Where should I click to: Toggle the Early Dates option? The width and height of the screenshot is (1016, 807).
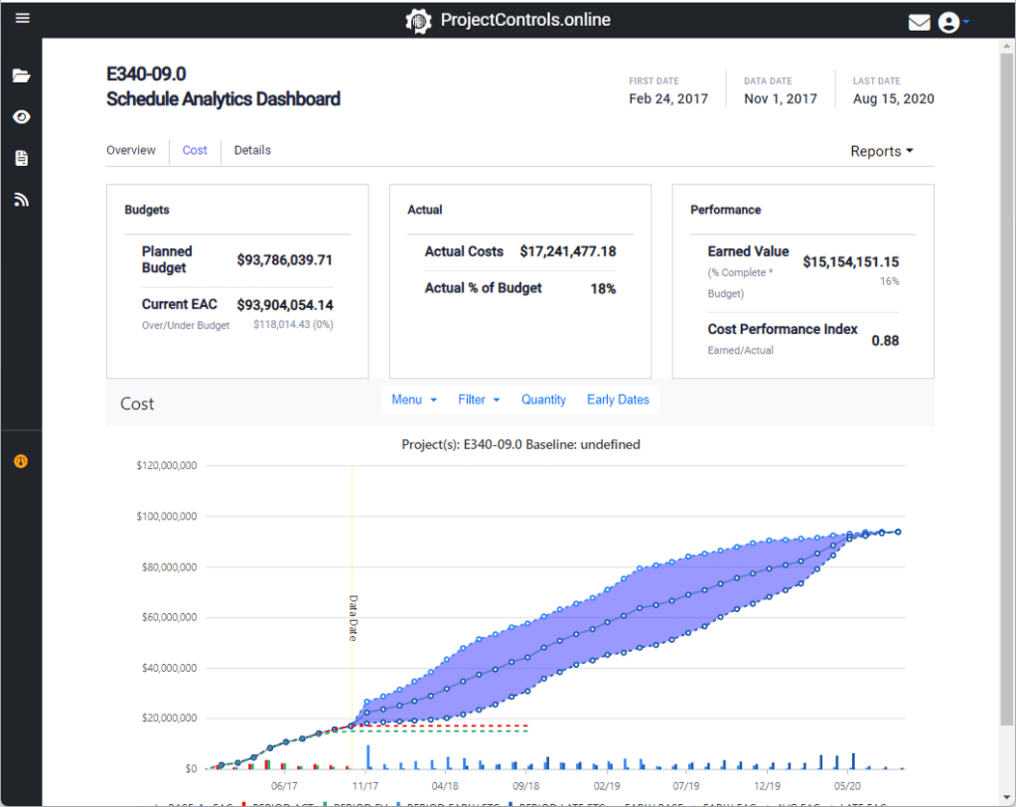coord(618,400)
